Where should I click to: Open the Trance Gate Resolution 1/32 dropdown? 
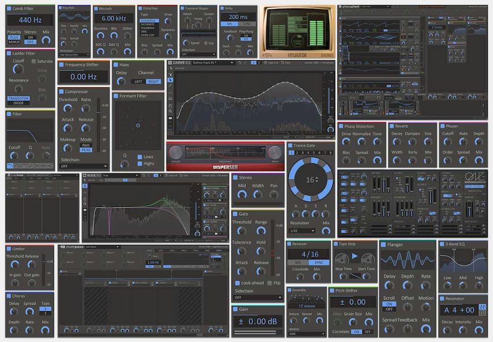click(302, 231)
